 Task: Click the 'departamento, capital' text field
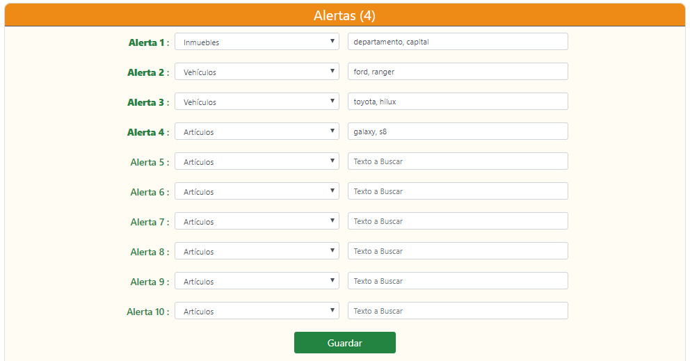(458, 42)
